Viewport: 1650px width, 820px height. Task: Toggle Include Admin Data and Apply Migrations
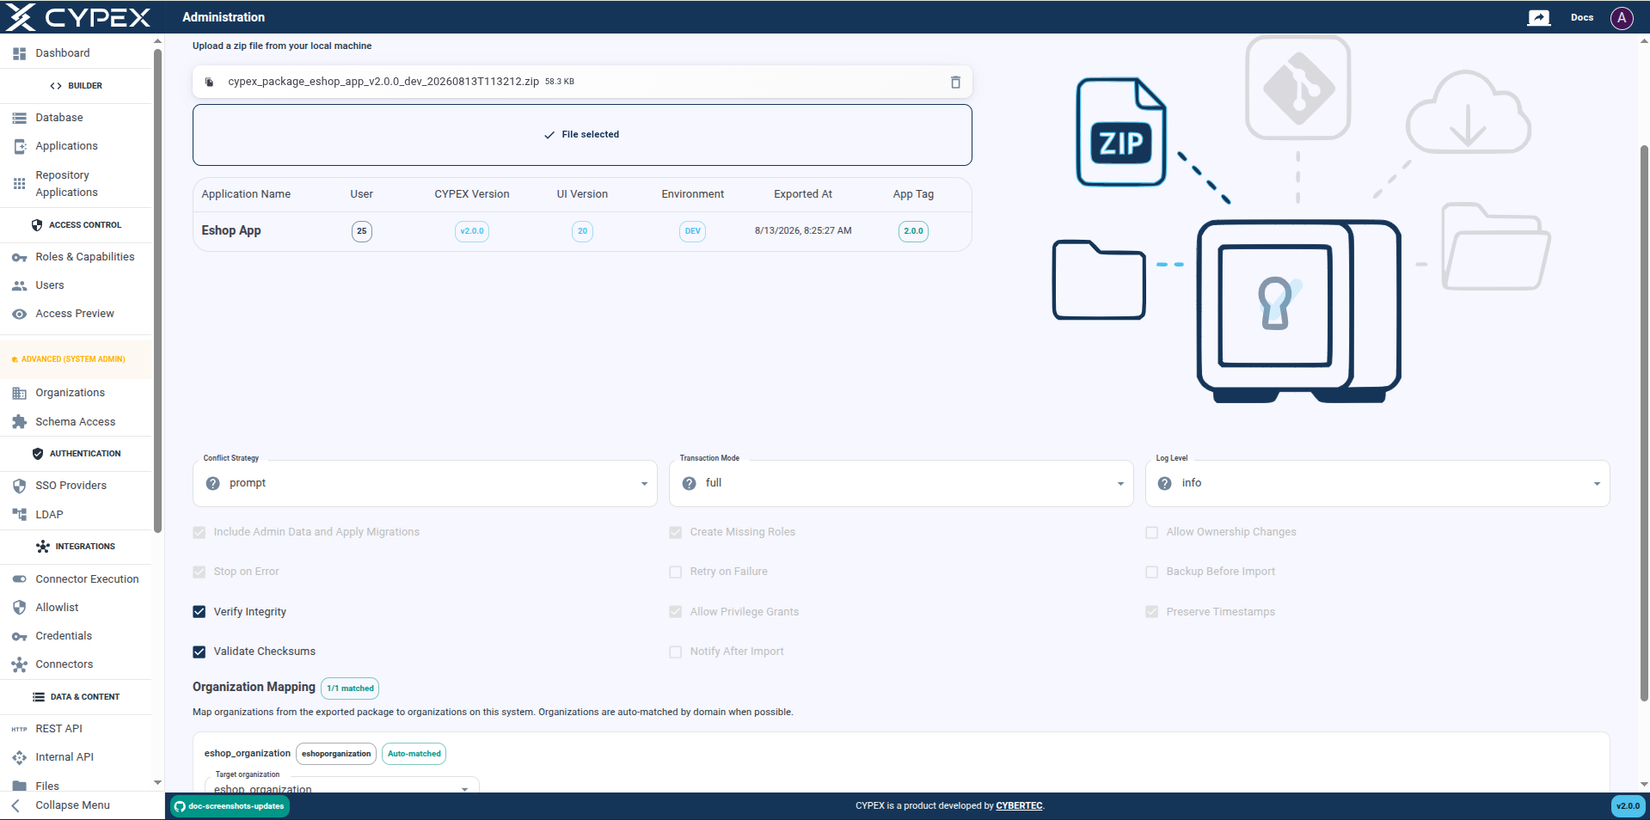[199, 533]
